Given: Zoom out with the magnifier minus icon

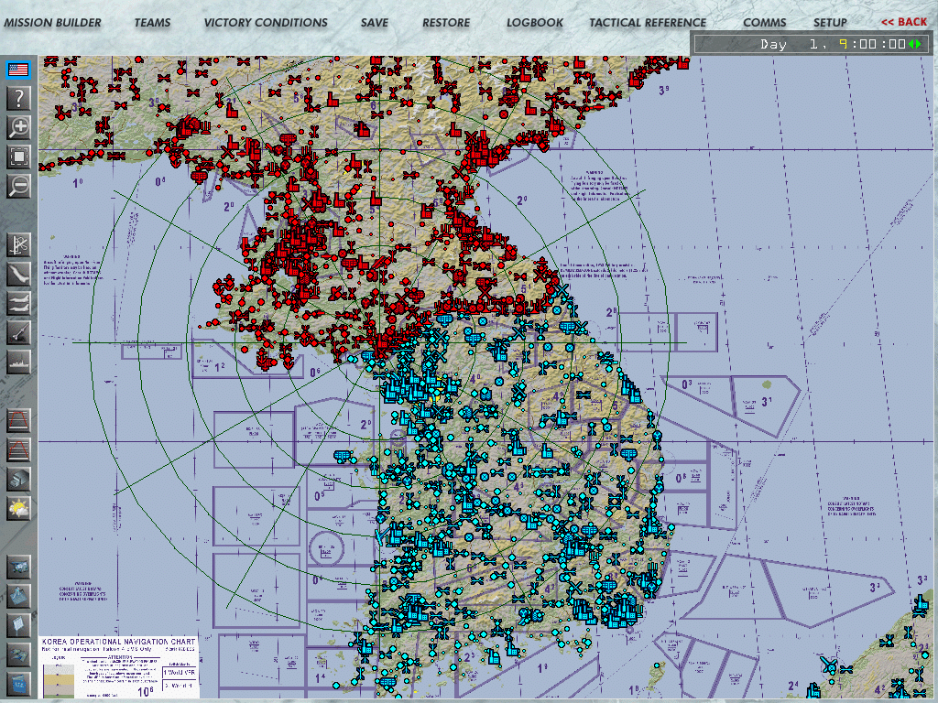Looking at the screenshot, I should (x=18, y=186).
